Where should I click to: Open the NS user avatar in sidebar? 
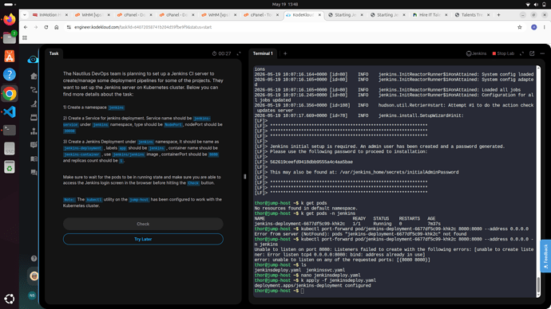pyautogui.click(x=32, y=295)
